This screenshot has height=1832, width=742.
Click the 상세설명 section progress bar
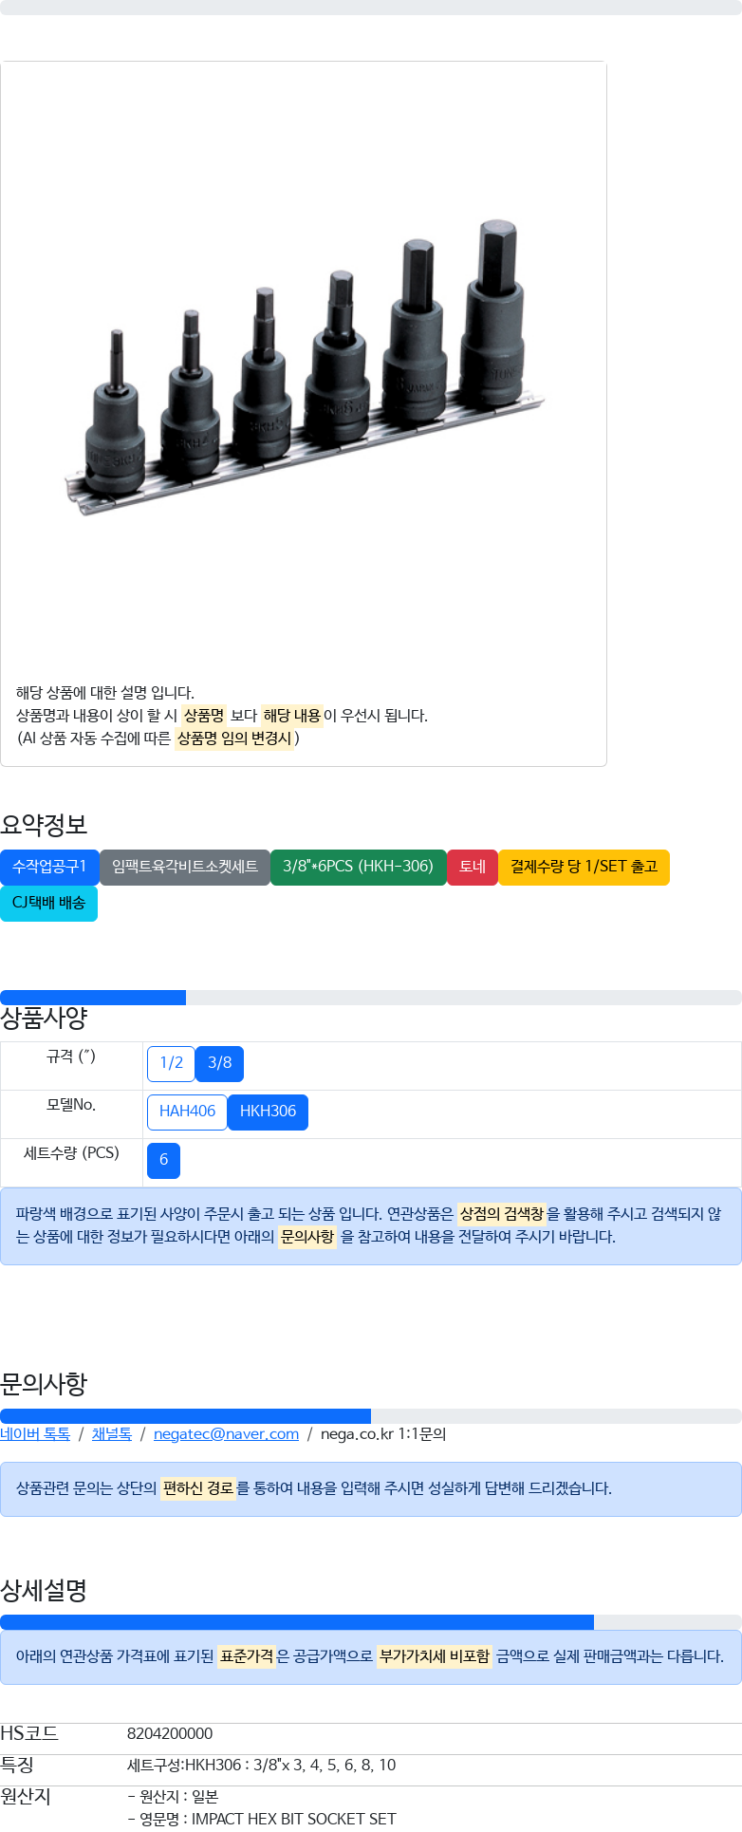(x=371, y=1622)
